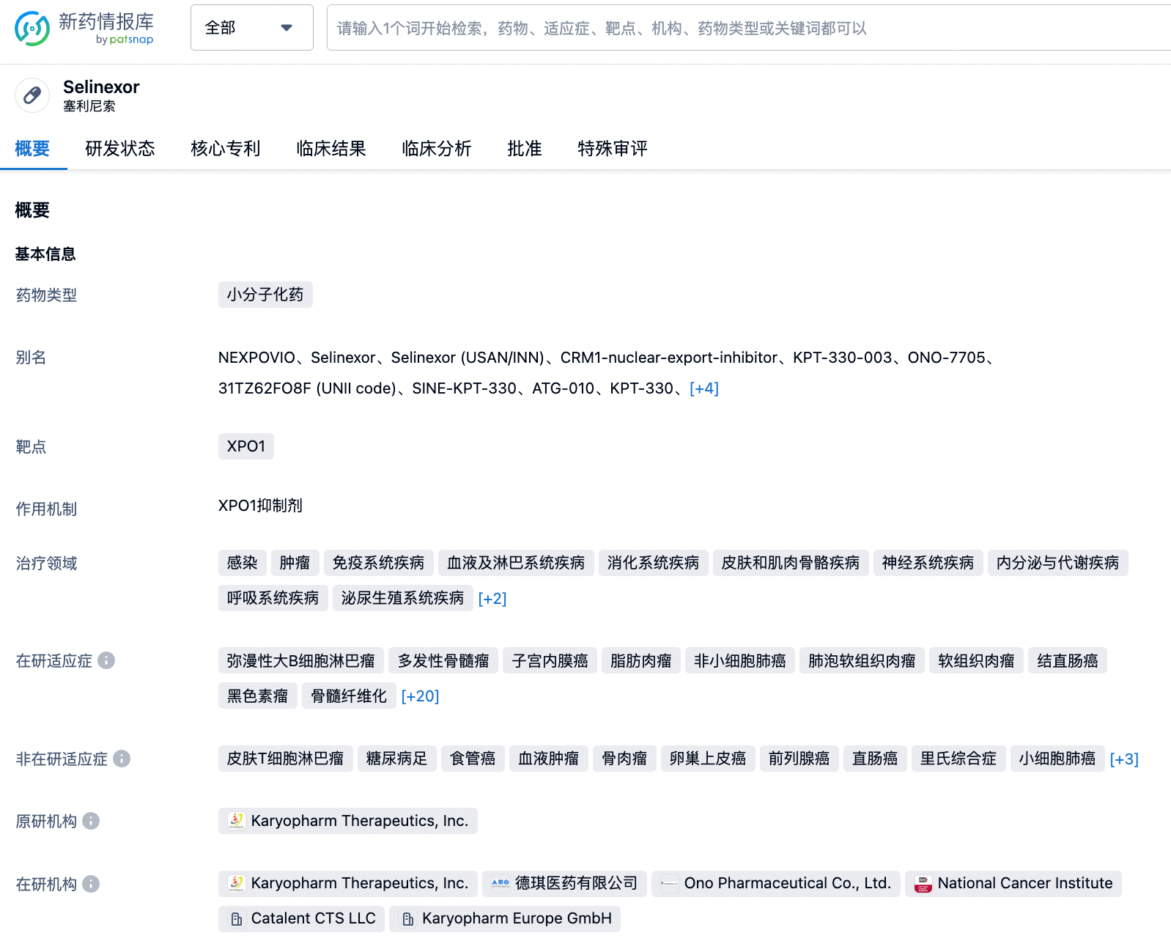
Task: Select the 特殊审评 tab
Action: [x=613, y=149]
